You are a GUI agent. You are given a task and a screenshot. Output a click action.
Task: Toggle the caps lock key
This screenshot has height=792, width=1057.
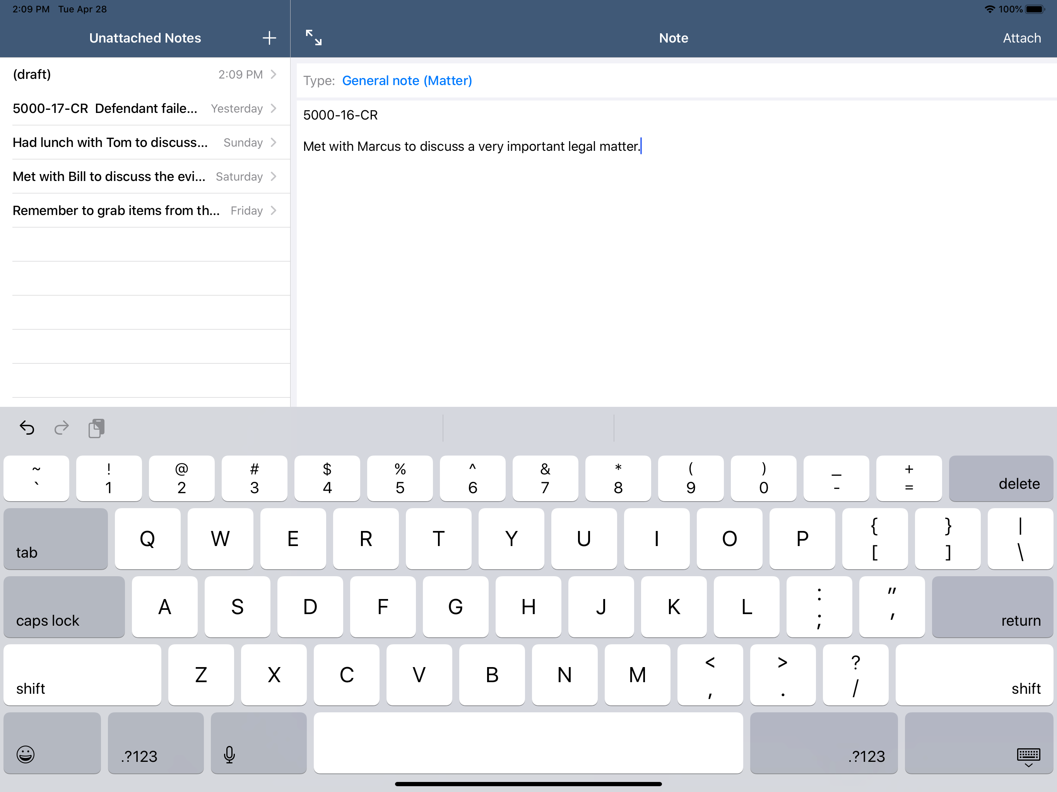point(64,607)
